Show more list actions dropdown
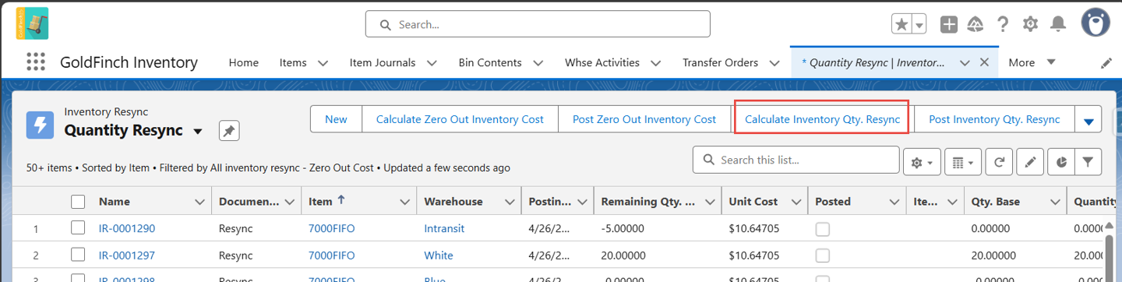 tap(1088, 120)
